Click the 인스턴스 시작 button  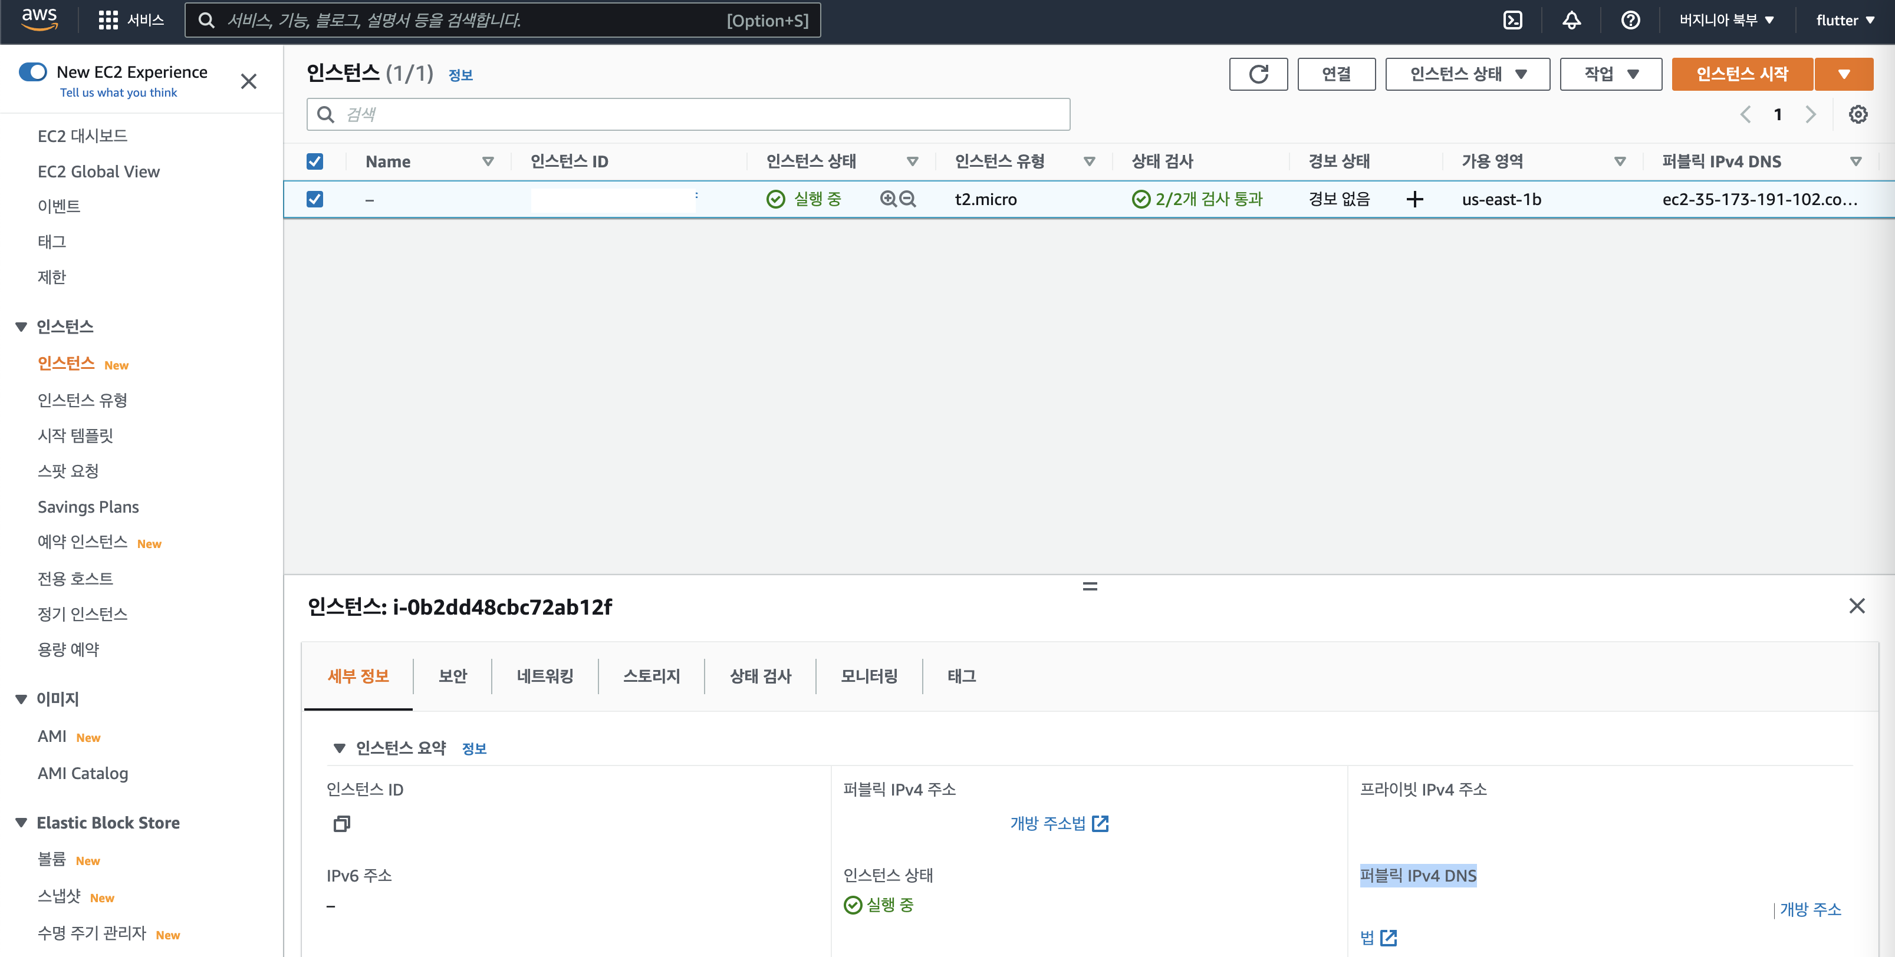click(x=1741, y=74)
